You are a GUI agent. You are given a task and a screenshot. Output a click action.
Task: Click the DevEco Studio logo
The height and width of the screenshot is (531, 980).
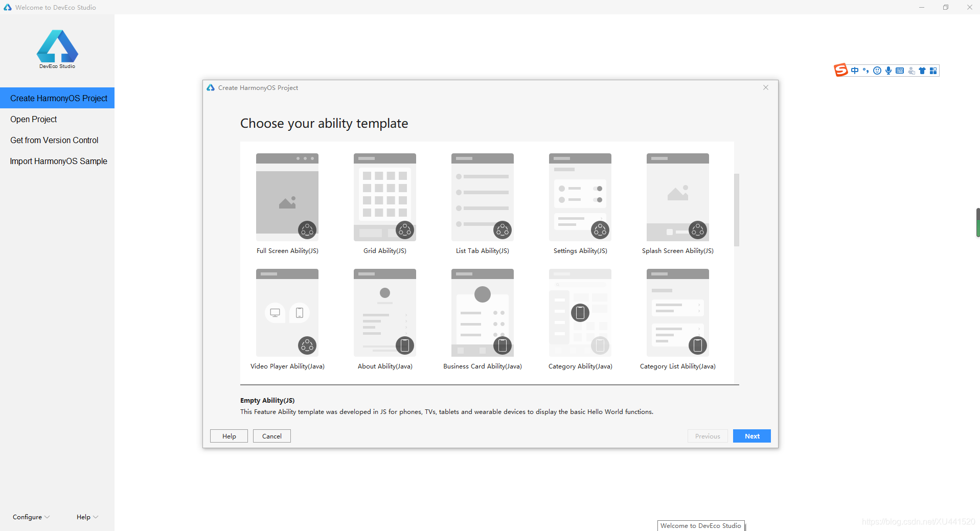click(x=57, y=49)
